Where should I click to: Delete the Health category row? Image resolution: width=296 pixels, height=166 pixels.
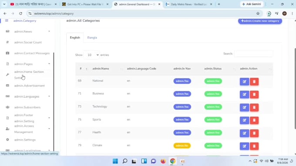(x=254, y=133)
